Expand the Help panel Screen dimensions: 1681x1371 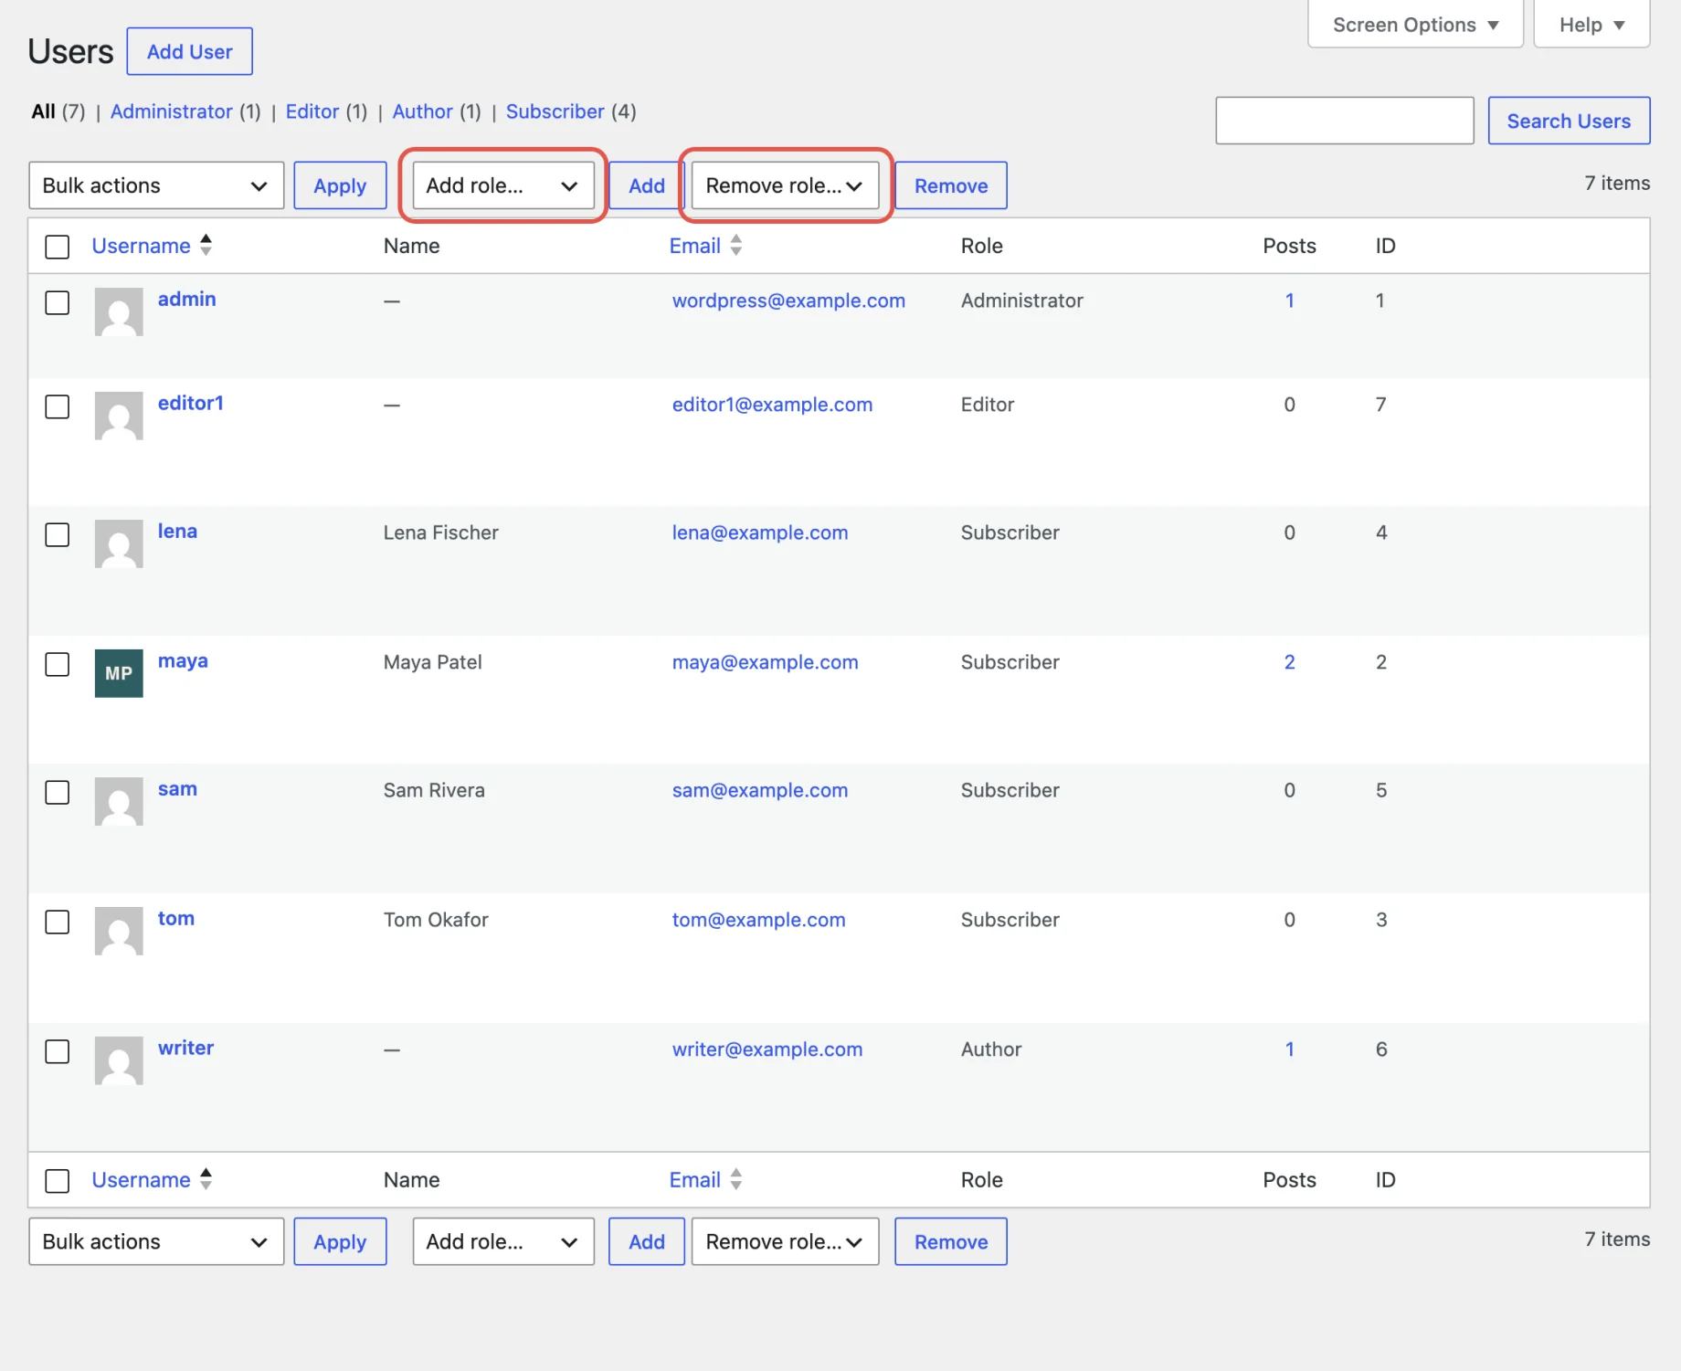tap(1591, 25)
